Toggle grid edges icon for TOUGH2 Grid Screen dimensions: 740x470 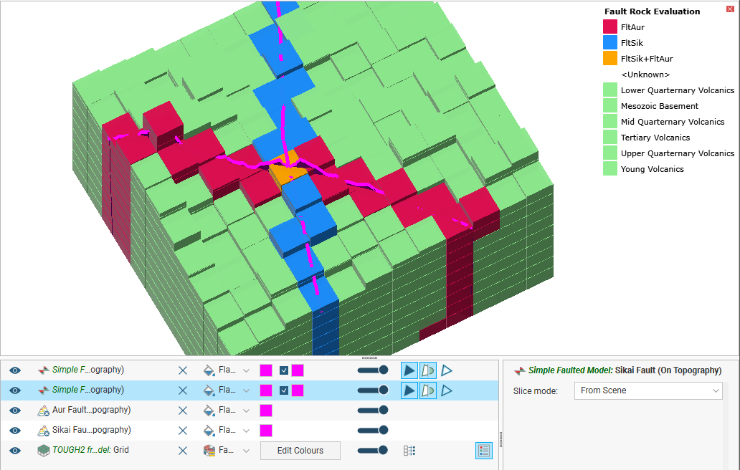[x=409, y=451]
